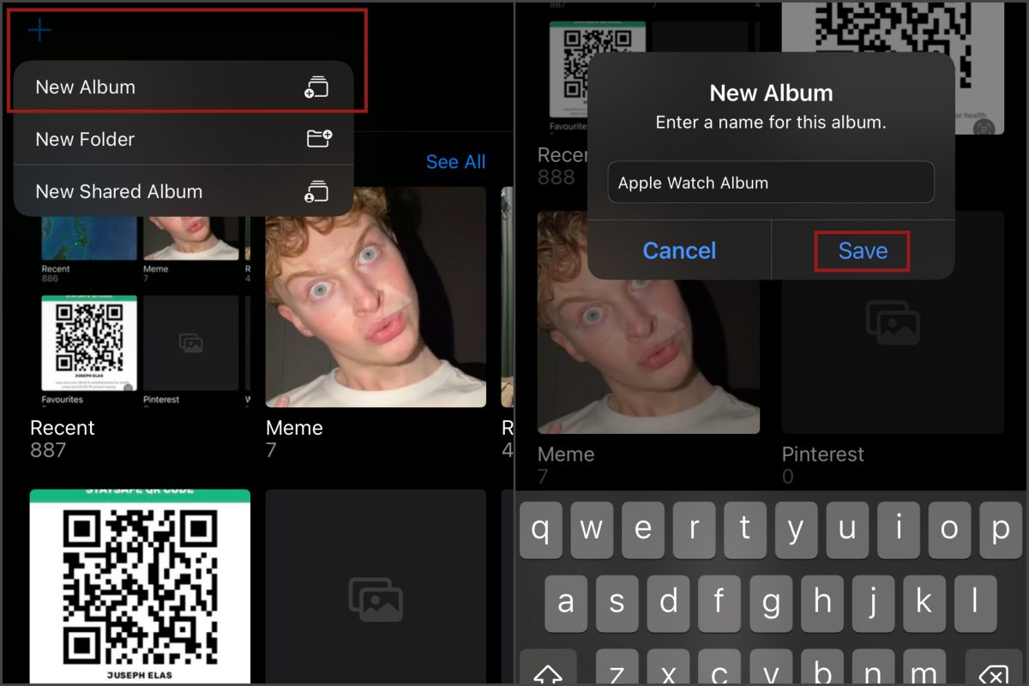
Task: Click the New Shared Album icon
Action: (x=317, y=191)
